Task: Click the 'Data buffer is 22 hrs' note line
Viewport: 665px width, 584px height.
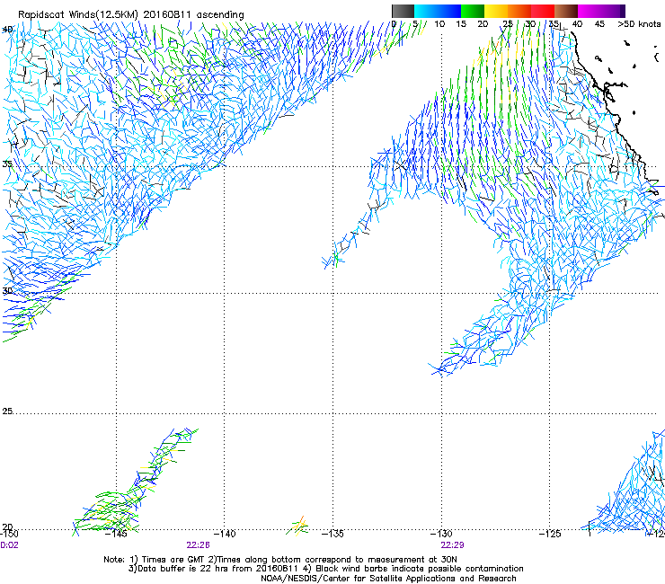Action: point(326,569)
